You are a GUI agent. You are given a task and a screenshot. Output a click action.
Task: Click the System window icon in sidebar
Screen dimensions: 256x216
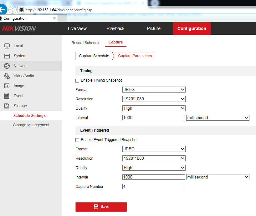(7, 56)
